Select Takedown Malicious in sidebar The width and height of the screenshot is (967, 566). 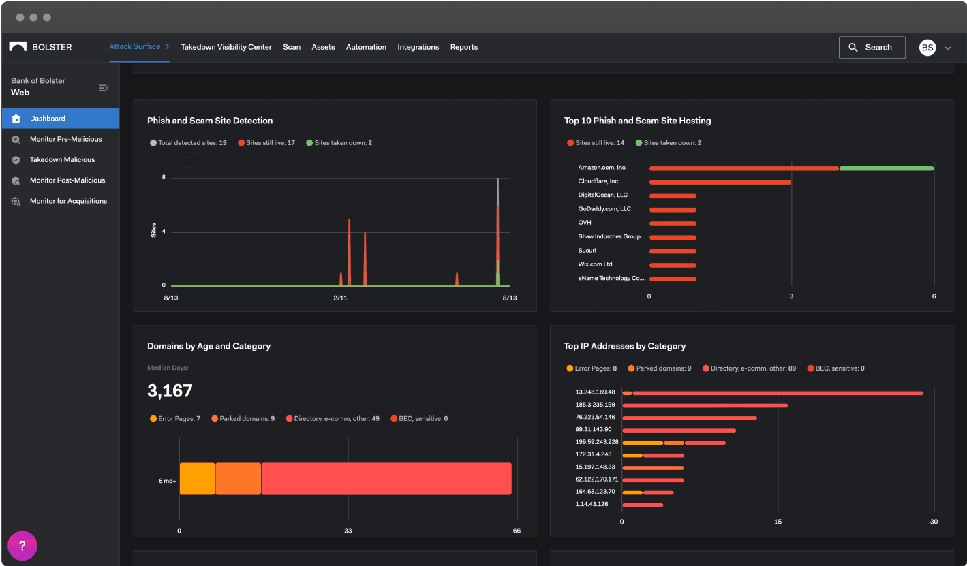61,160
